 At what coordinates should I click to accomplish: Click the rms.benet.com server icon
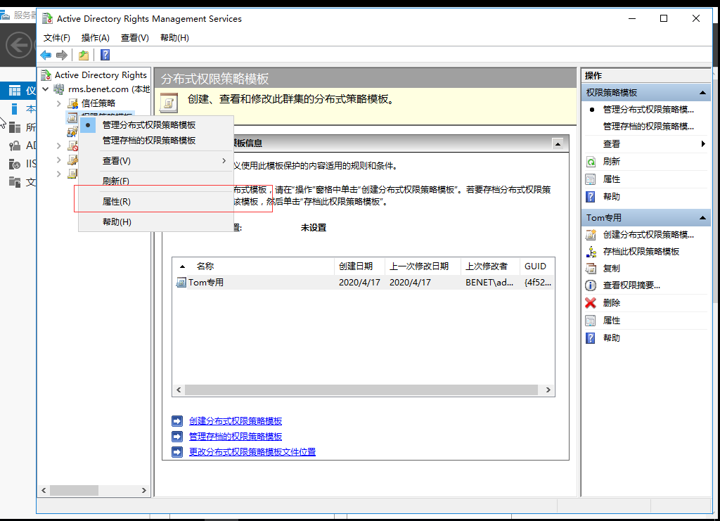point(59,89)
